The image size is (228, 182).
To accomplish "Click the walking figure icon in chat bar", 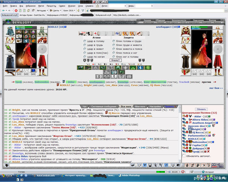I will point(155,165).
